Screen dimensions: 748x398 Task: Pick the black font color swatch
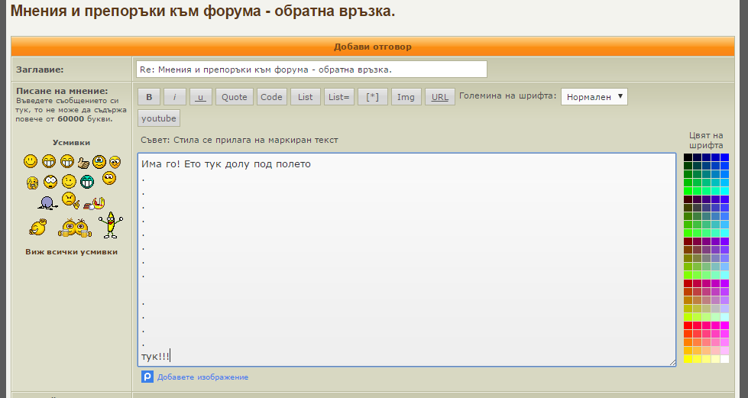[688, 157]
